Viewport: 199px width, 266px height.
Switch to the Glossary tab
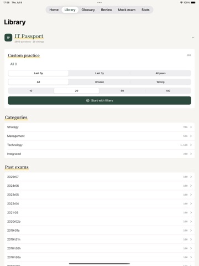(x=88, y=10)
